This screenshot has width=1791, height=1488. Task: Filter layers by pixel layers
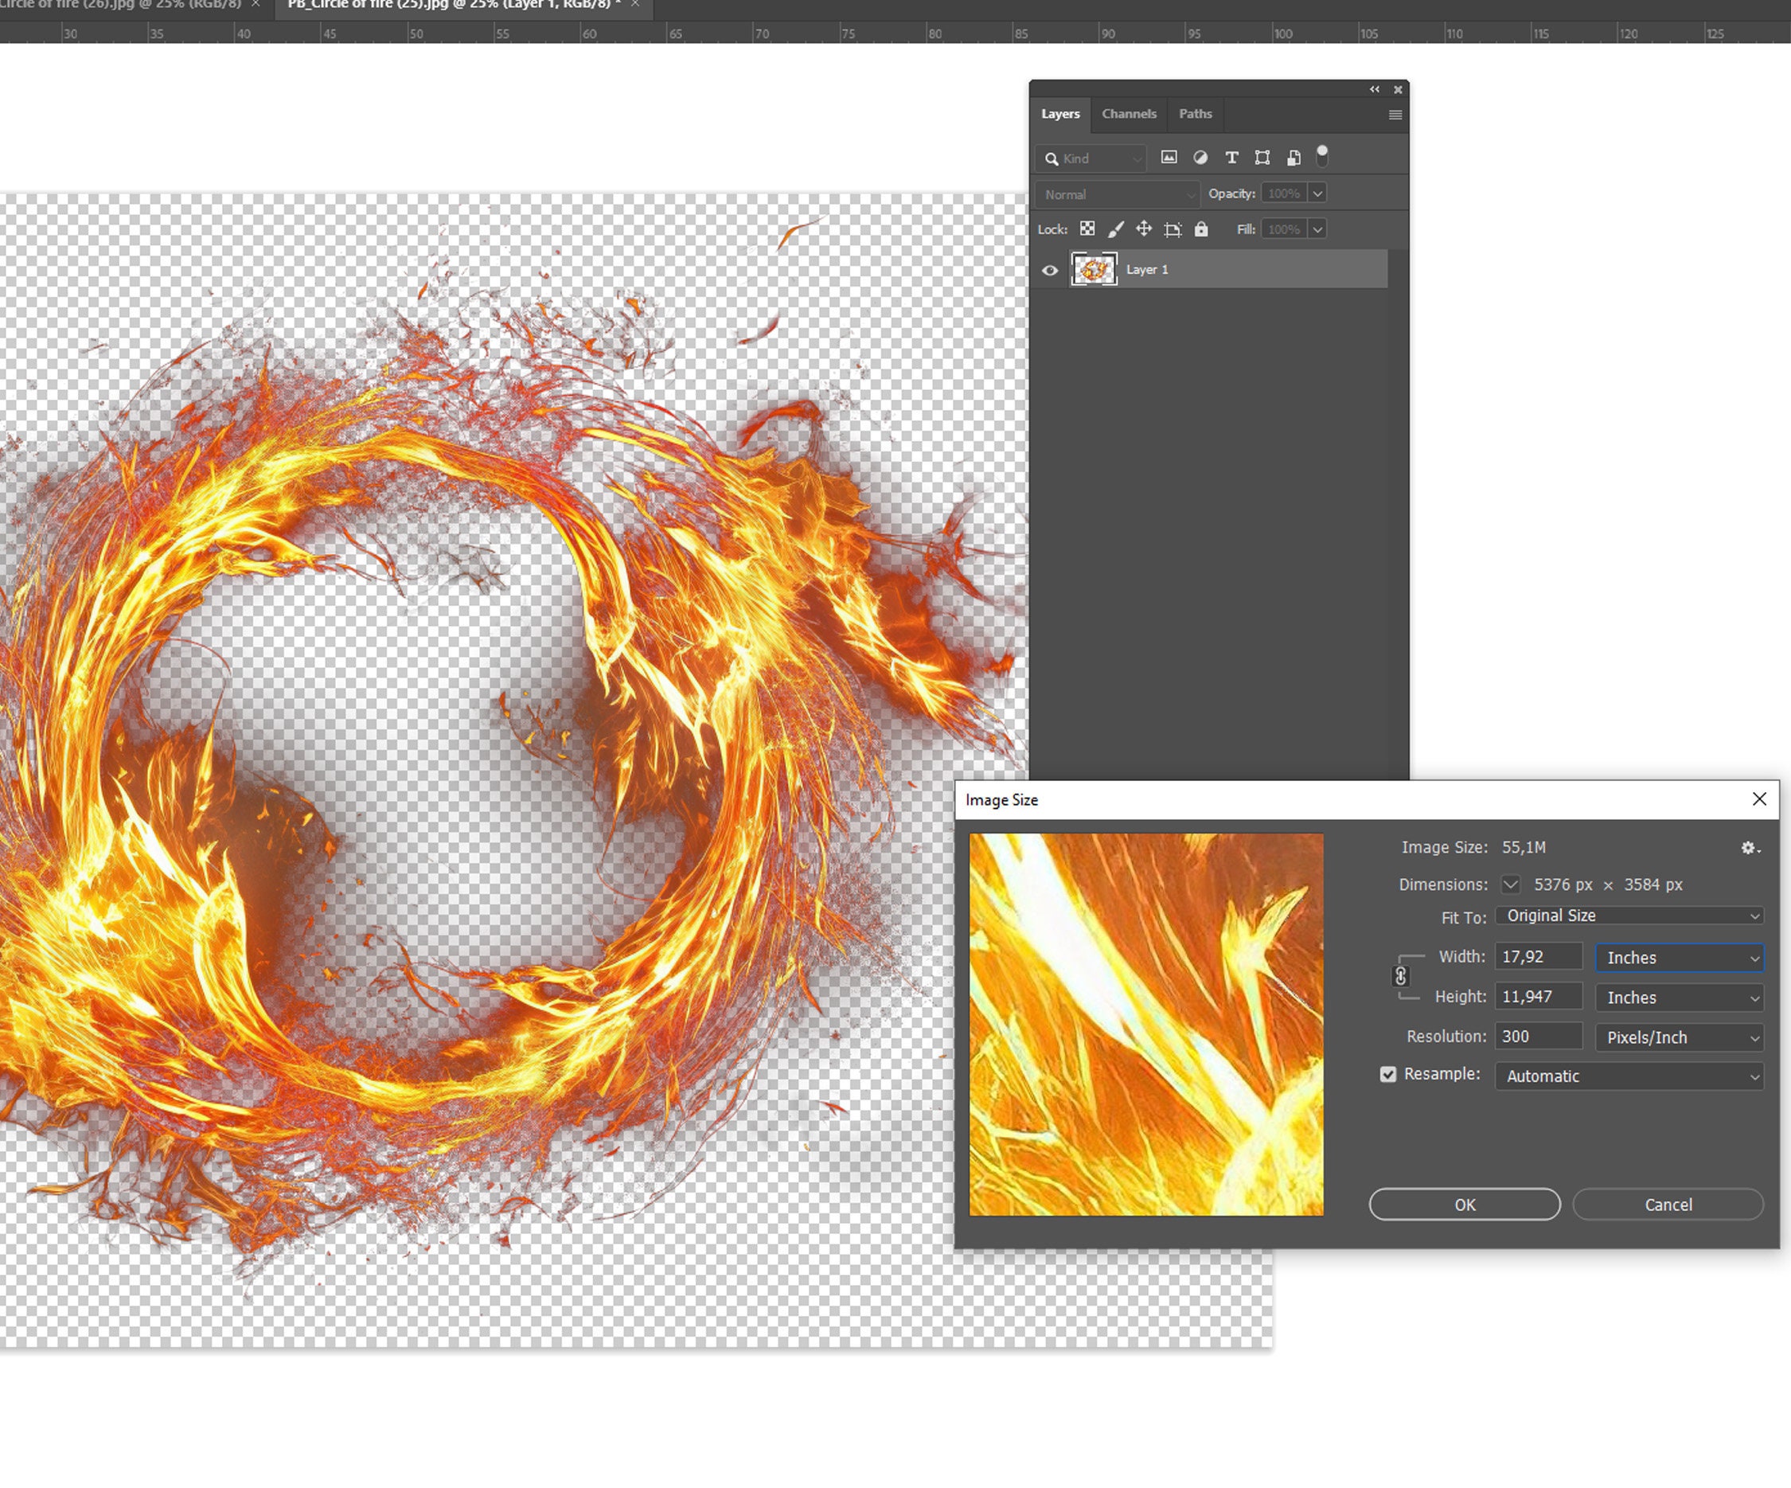(x=1169, y=158)
